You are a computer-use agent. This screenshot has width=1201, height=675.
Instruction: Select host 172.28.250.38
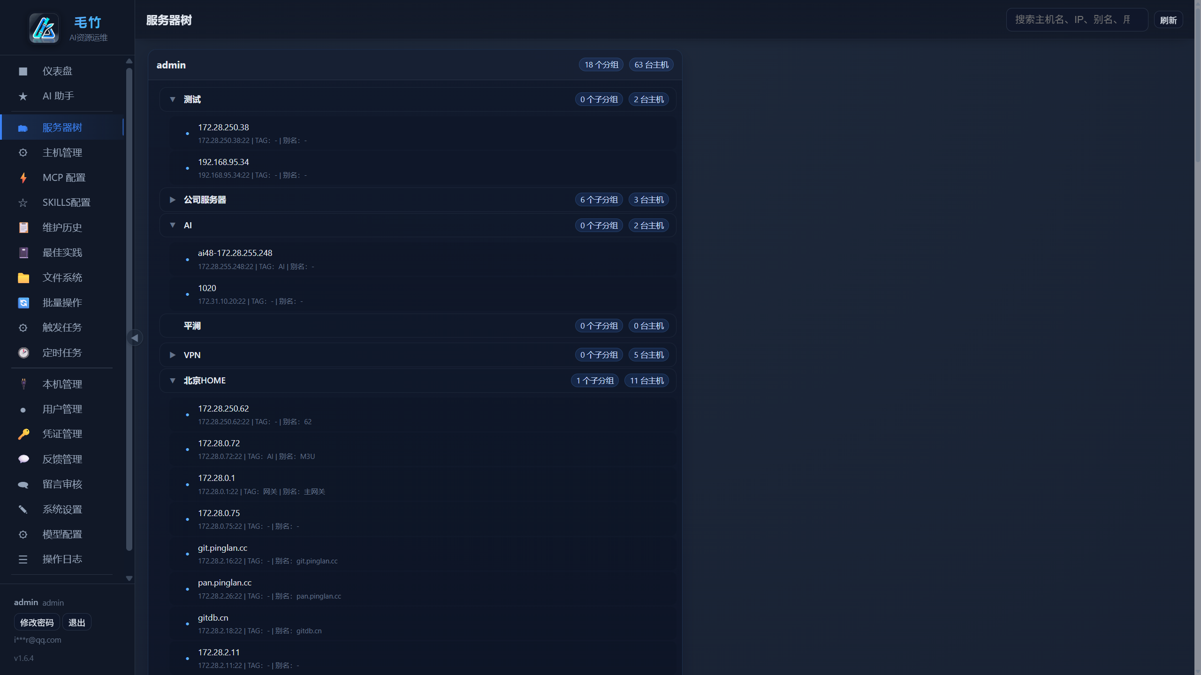(x=423, y=134)
